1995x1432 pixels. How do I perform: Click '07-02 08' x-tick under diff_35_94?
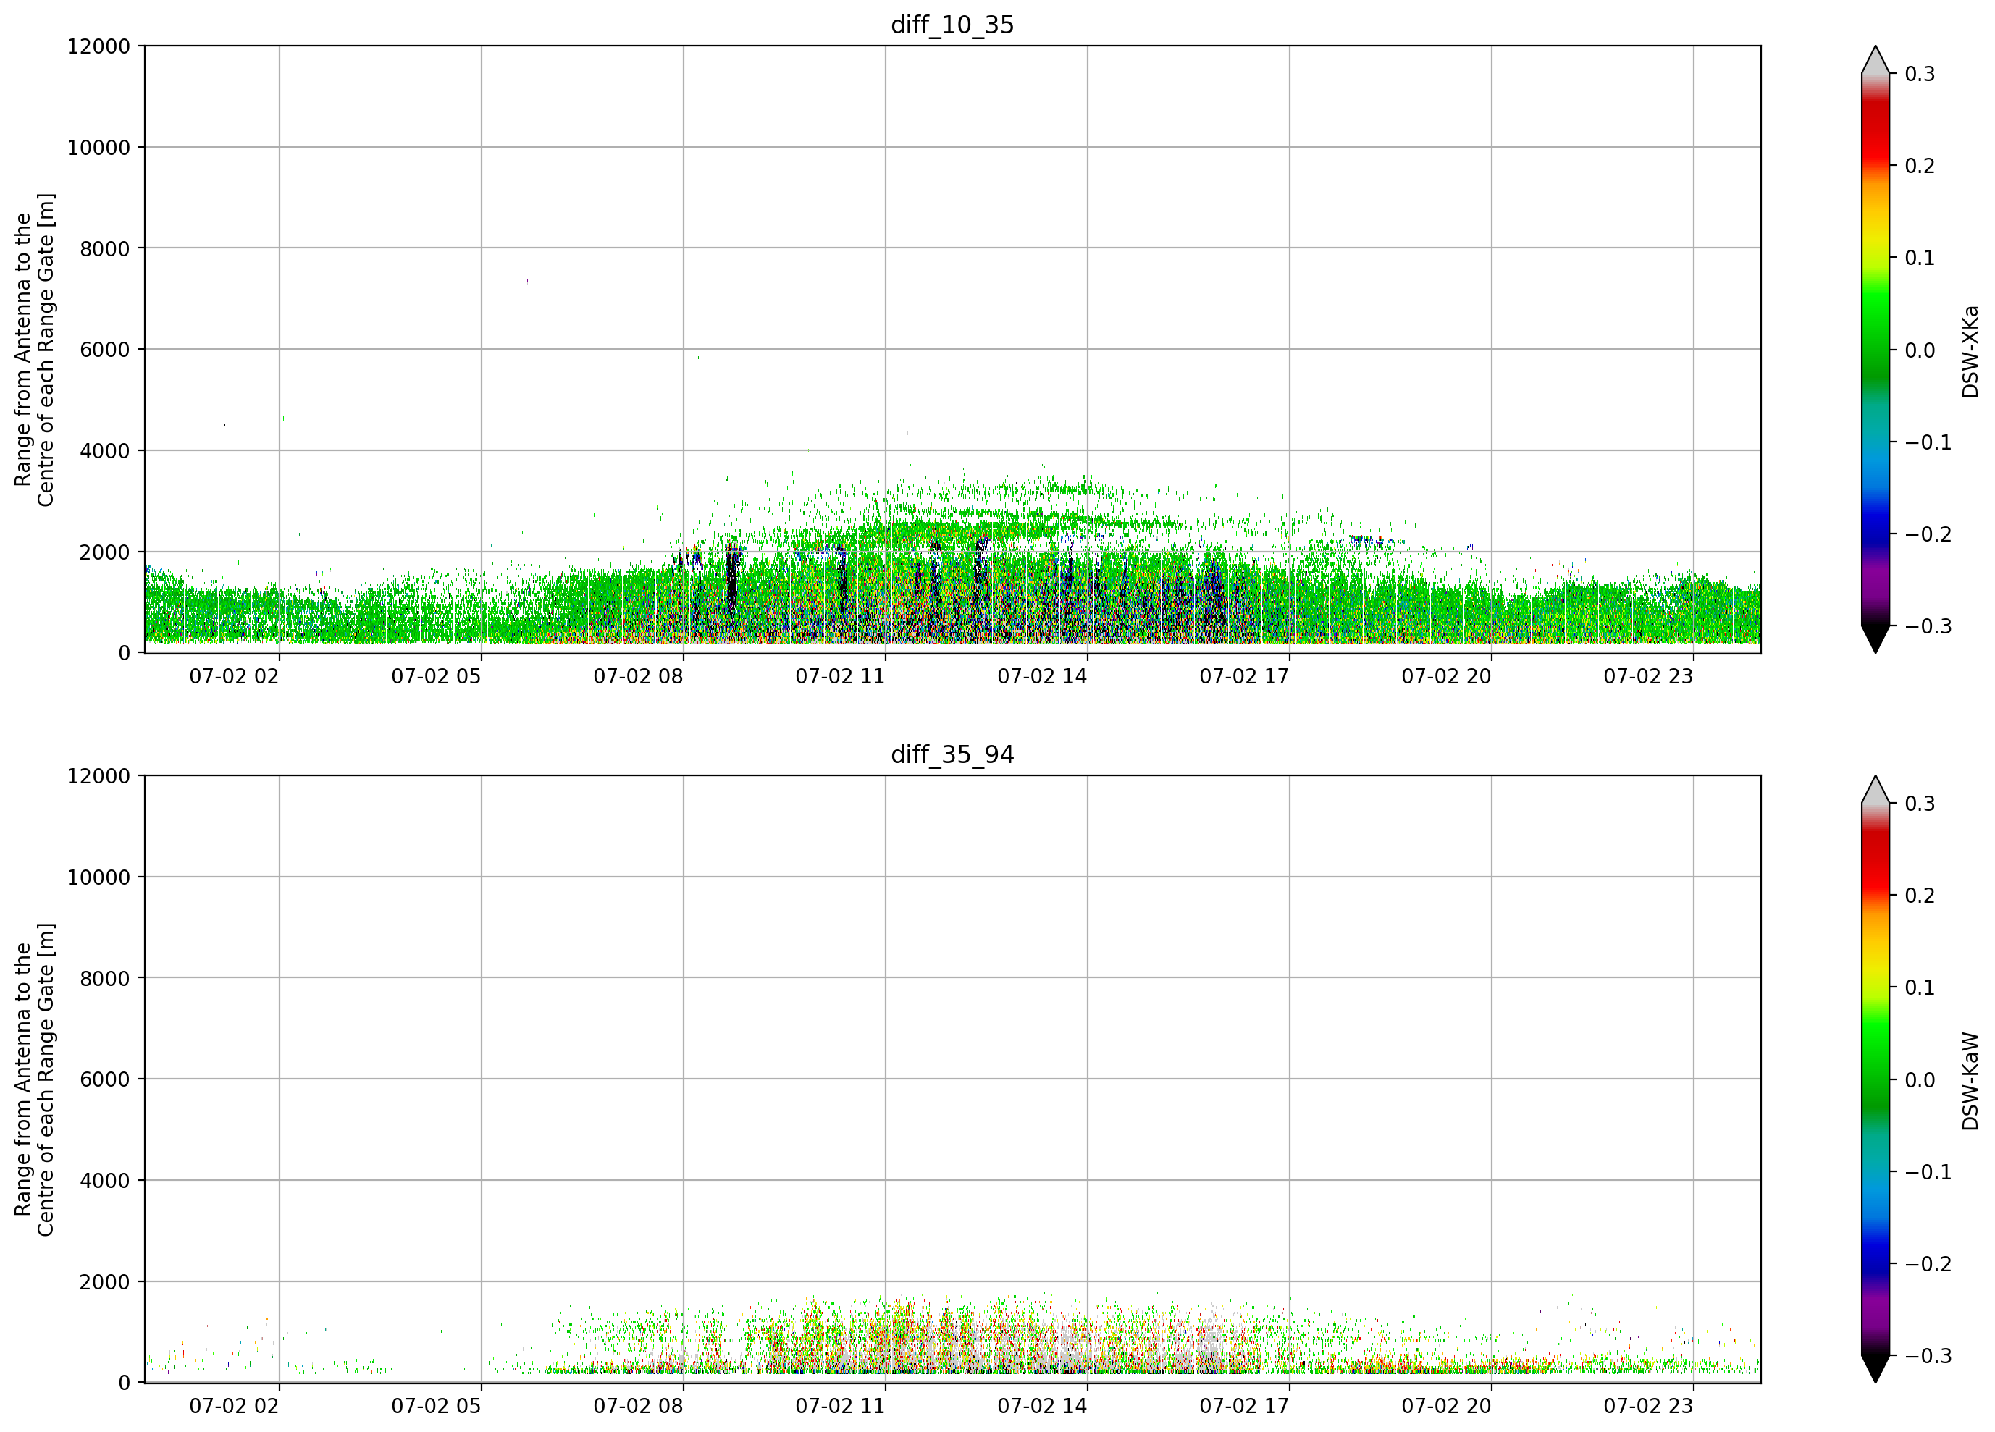[x=638, y=1407]
